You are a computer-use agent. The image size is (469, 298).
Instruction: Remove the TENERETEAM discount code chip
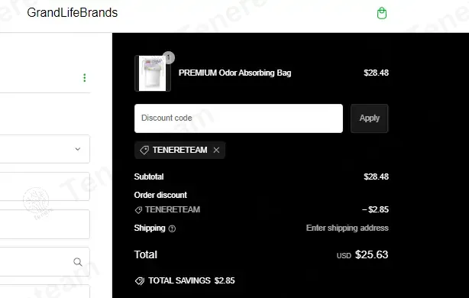pyautogui.click(x=216, y=150)
